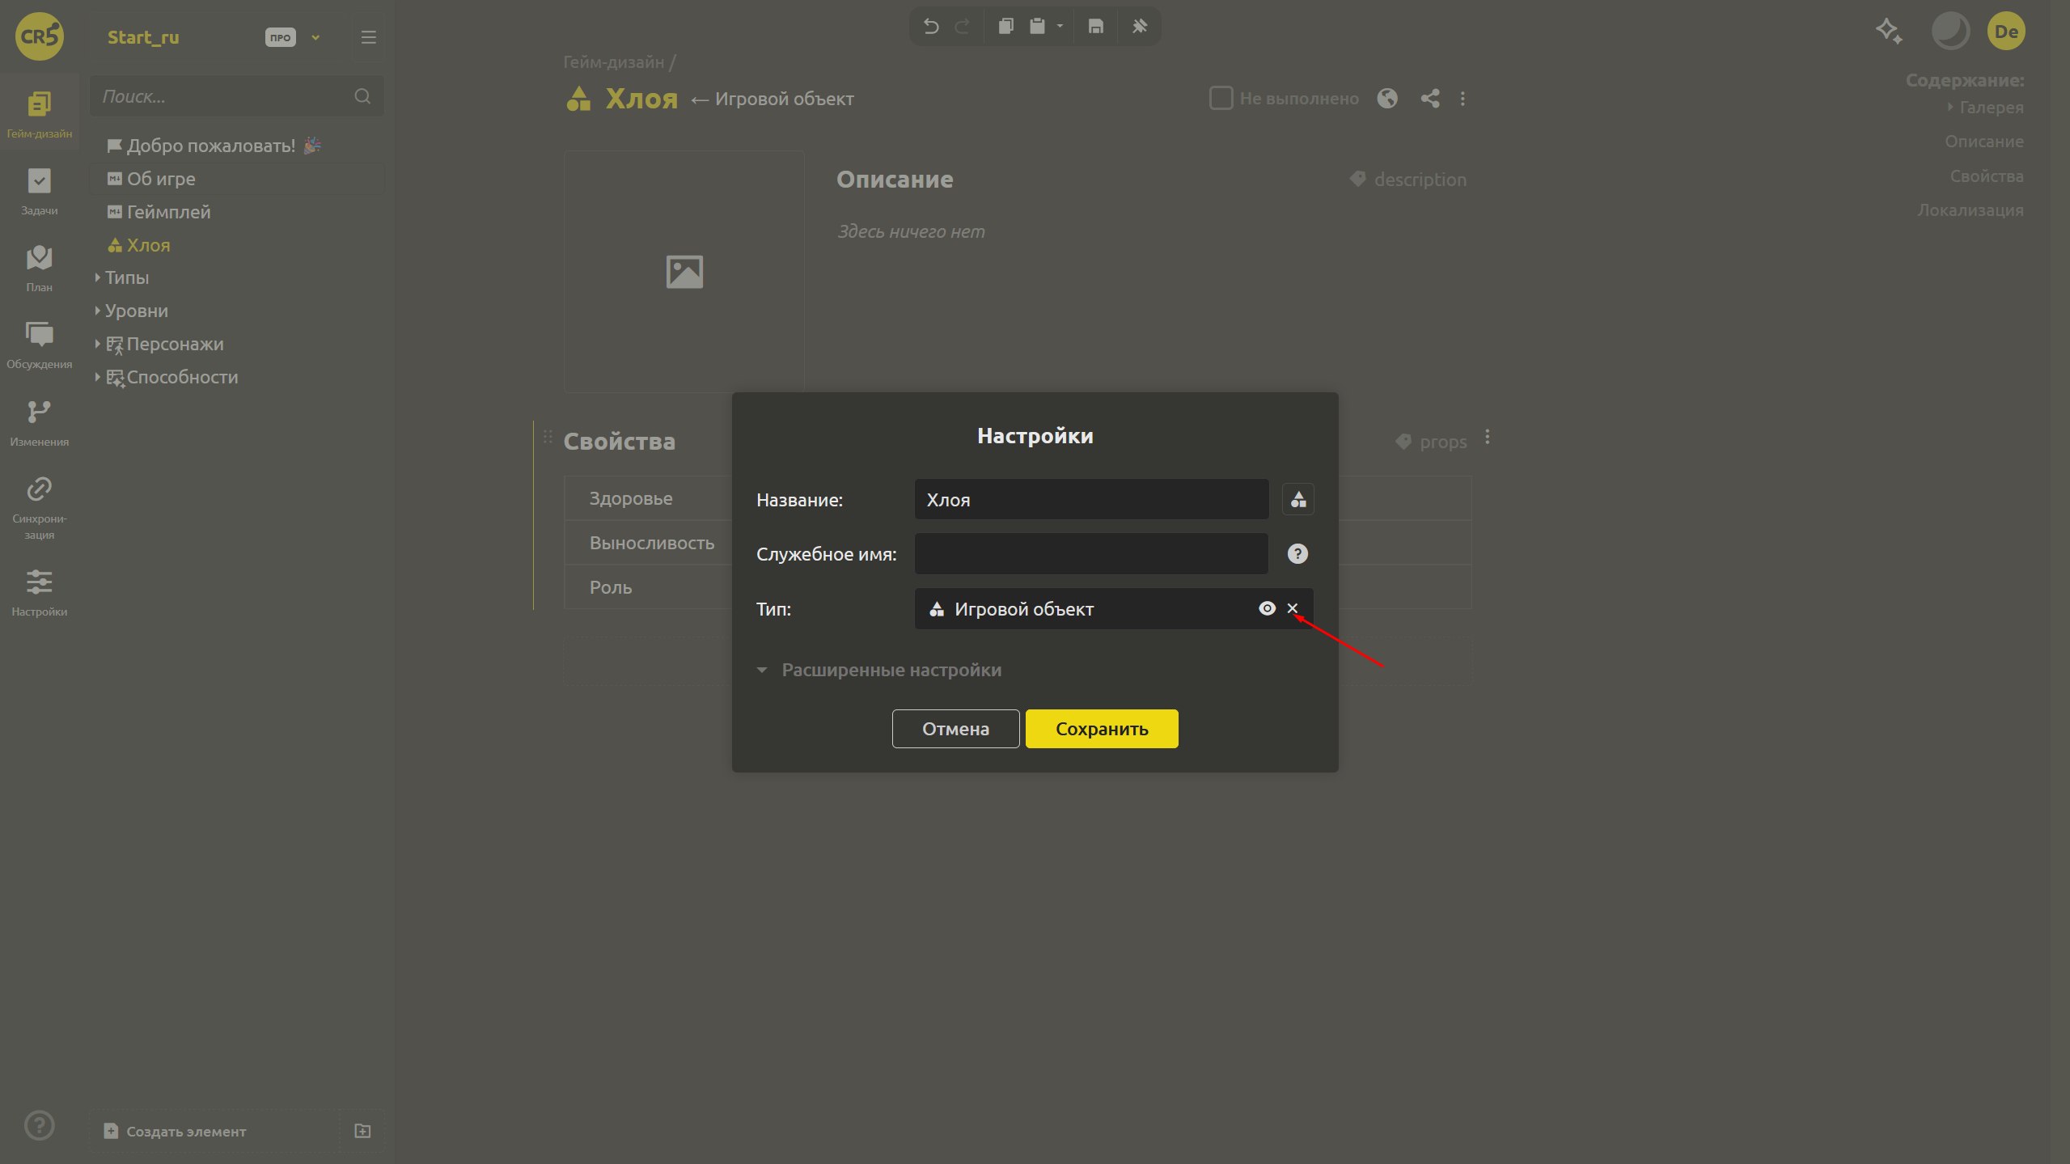Screen dimensions: 2070x1164
Task: Click the element icon picker next to Название
Action: (1297, 499)
